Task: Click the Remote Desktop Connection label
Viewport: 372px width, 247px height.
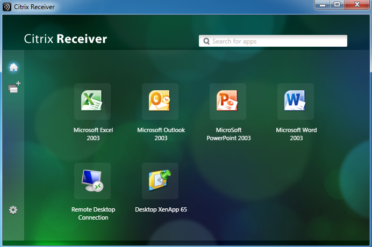Action: [x=93, y=213]
